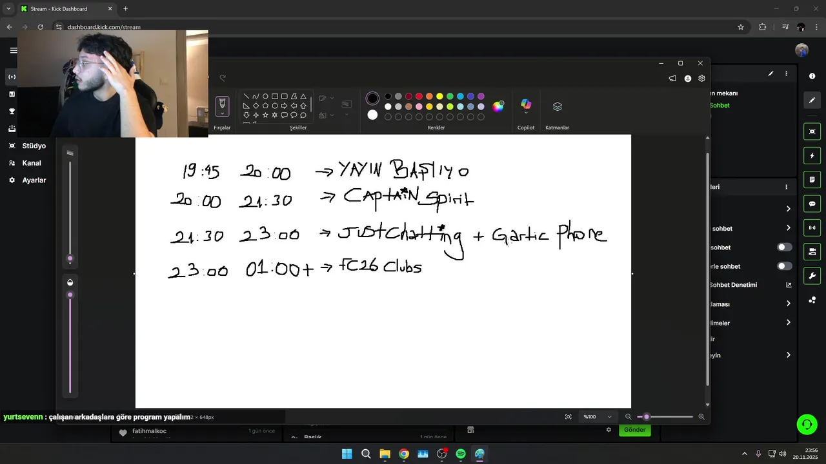Open a new Chrome tab
Viewport: 826px width, 464px height.
tap(125, 9)
